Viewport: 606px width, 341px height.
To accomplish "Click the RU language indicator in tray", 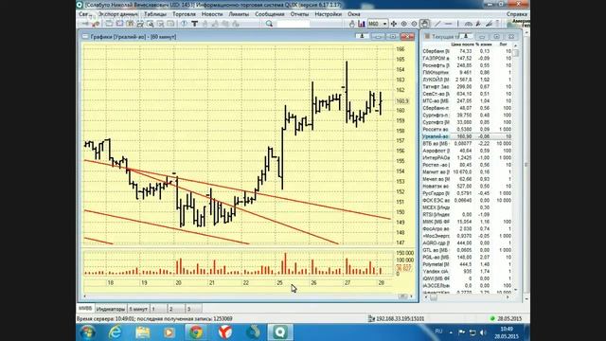I will pos(438,332).
